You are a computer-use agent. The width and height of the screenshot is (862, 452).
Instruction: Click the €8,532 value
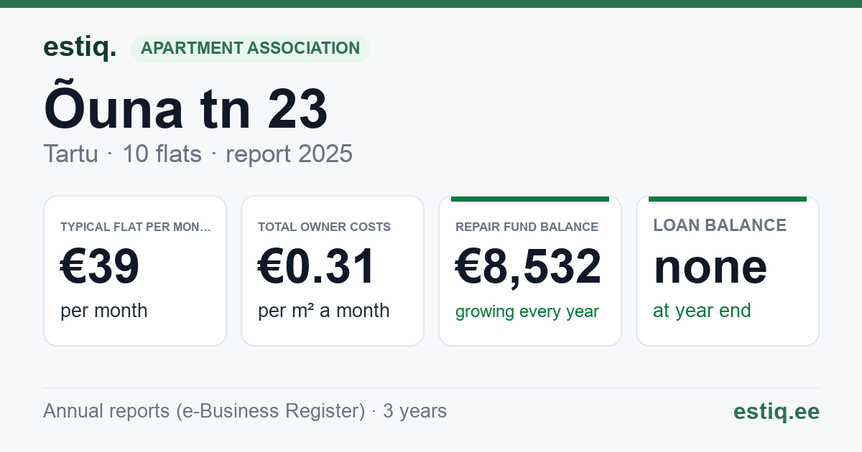point(529,266)
